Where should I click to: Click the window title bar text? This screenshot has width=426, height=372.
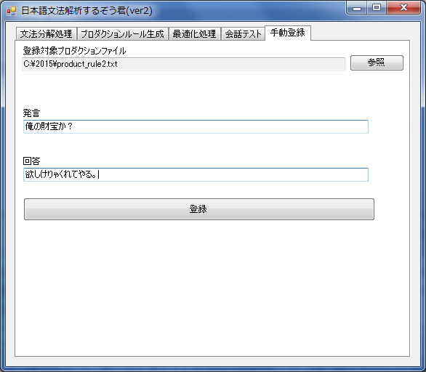87,11
